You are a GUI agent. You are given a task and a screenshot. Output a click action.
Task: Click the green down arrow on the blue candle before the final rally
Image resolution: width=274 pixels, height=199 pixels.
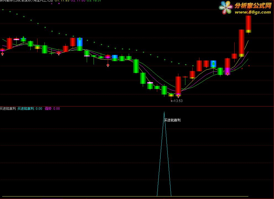[x=213, y=64]
